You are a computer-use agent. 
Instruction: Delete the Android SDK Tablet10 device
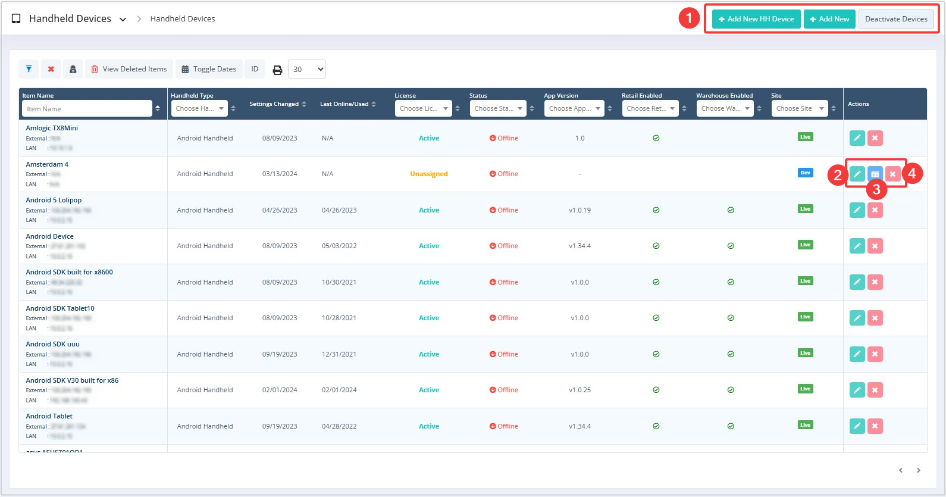(x=875, y=318)
